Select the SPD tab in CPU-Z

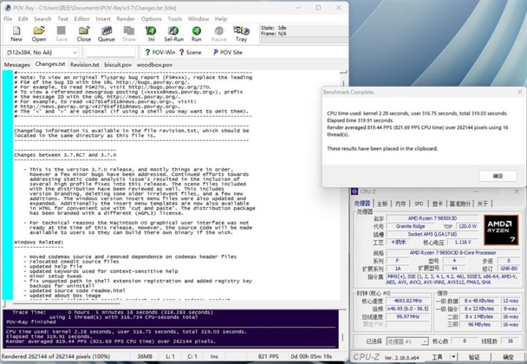(x=419, y=203)
